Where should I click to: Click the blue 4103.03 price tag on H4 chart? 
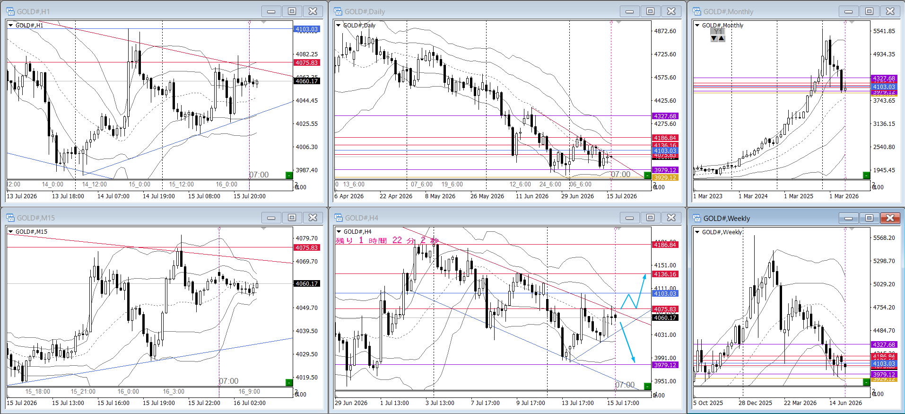pos(665,293)
